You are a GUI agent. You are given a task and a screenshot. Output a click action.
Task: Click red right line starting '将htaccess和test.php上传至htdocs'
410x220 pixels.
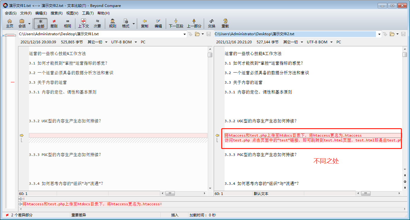tap(293, 135)
